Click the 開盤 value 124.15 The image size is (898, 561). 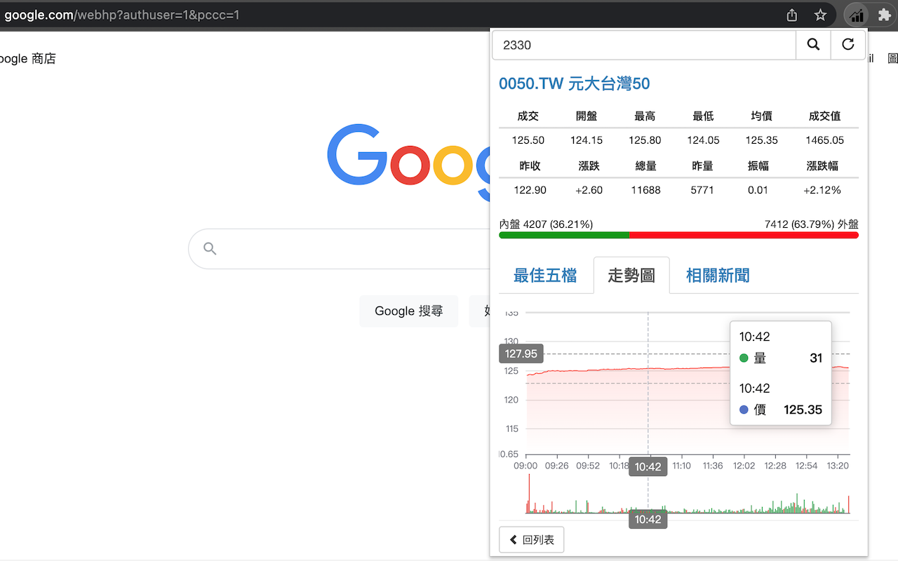coord(587,140)
